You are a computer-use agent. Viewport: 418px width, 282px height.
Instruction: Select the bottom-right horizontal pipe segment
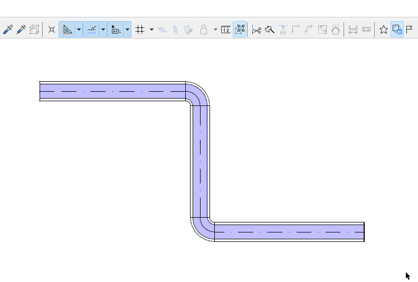[x=289, y=232]
